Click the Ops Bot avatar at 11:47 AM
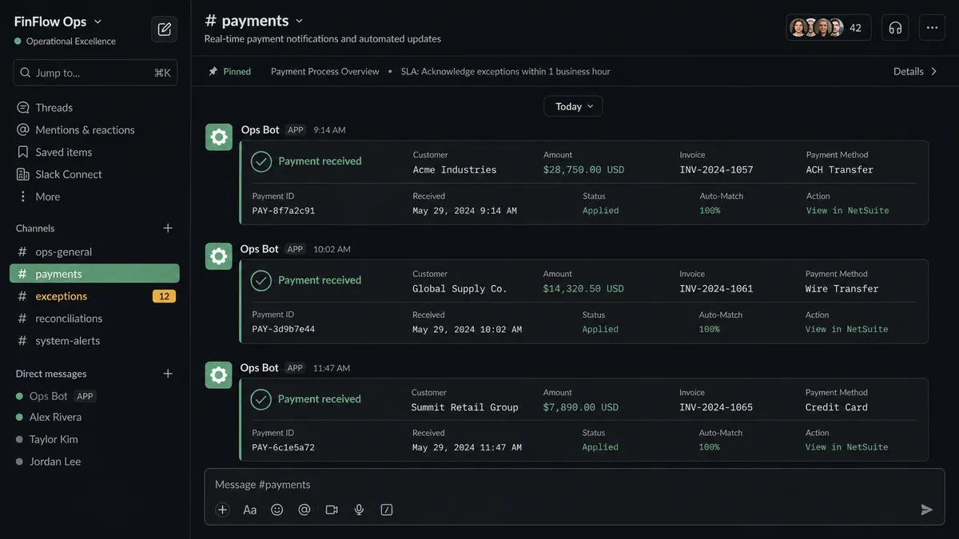The image size is (959, 539). click(x=219, y=375)
